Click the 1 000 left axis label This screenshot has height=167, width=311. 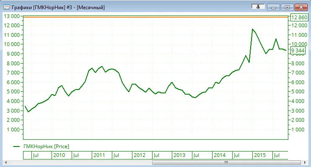pyautogui.click(x=13, y=130)
